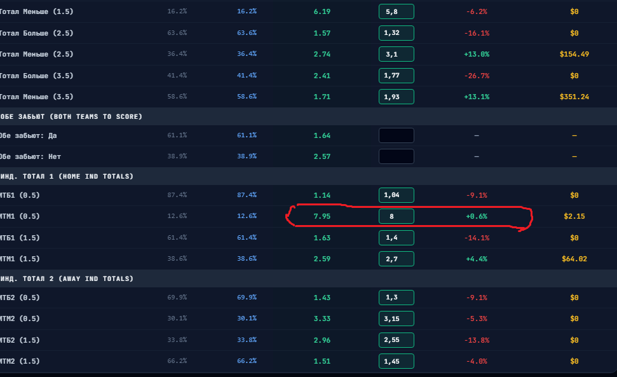Click the $64.02 stake amount
The height and width of the screenshot is (377, 617).
[574, 259]
